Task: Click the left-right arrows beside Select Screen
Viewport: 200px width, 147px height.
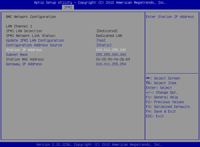Action: pos(148,78)
